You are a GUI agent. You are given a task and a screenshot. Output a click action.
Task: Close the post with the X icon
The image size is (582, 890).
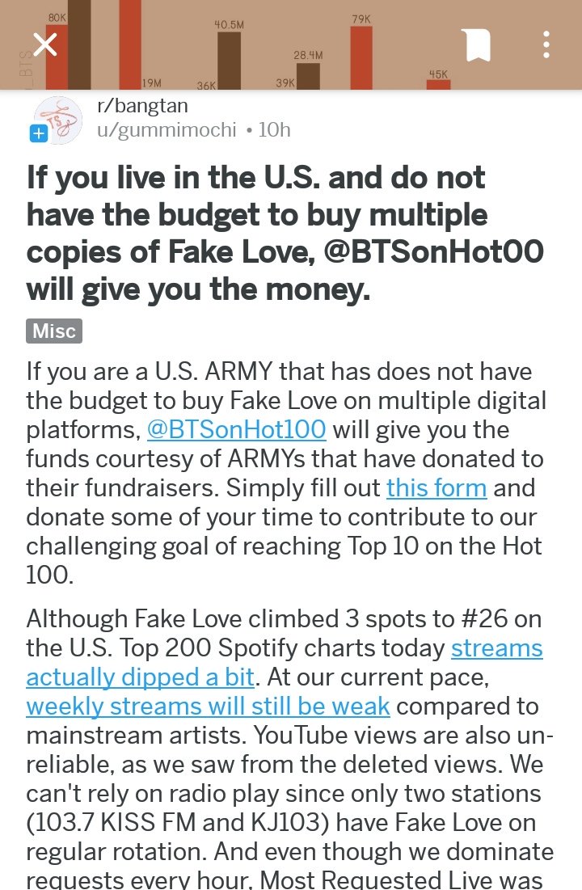[x=45, y=44]
